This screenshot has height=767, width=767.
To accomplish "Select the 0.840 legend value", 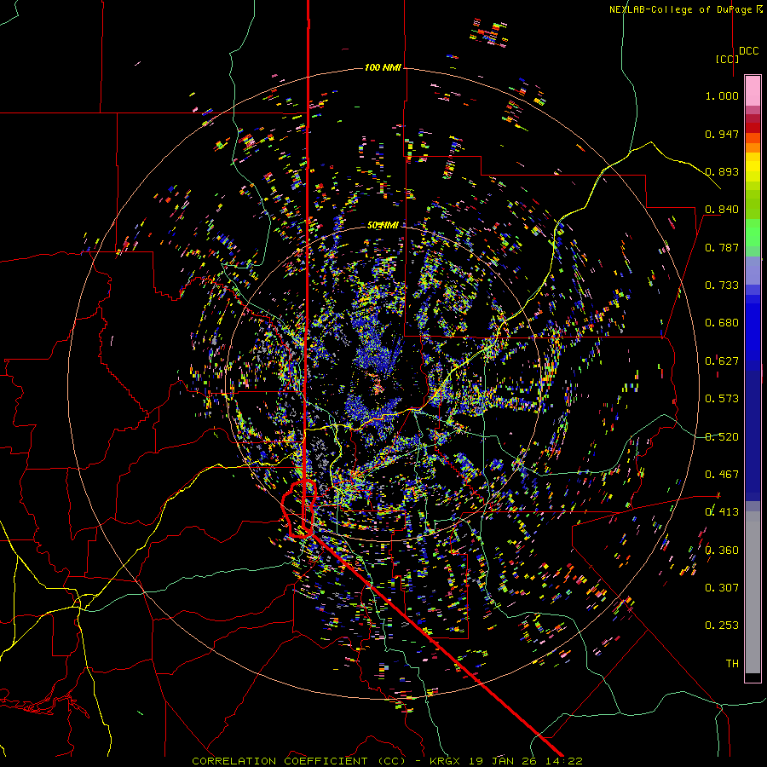I will coord(722,210).
